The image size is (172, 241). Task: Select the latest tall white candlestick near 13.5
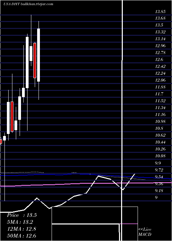(39, 55)
